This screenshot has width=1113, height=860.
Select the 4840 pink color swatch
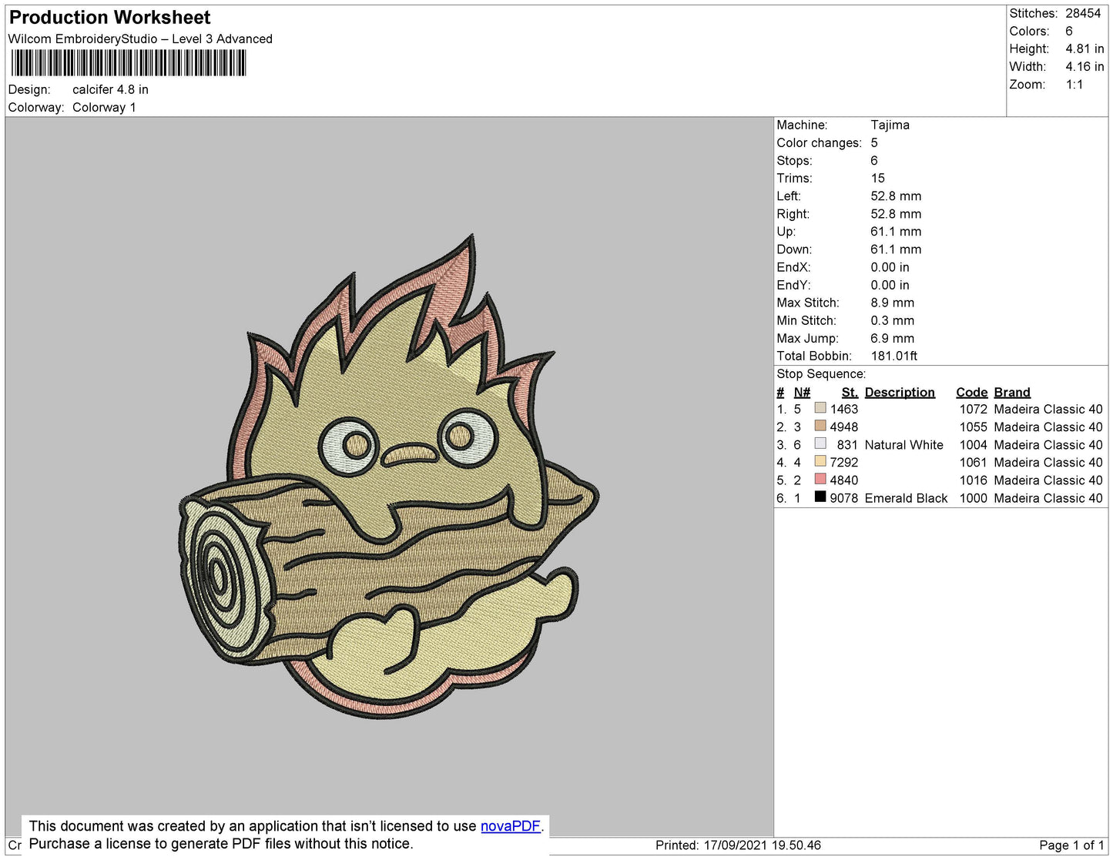(820, 479)
